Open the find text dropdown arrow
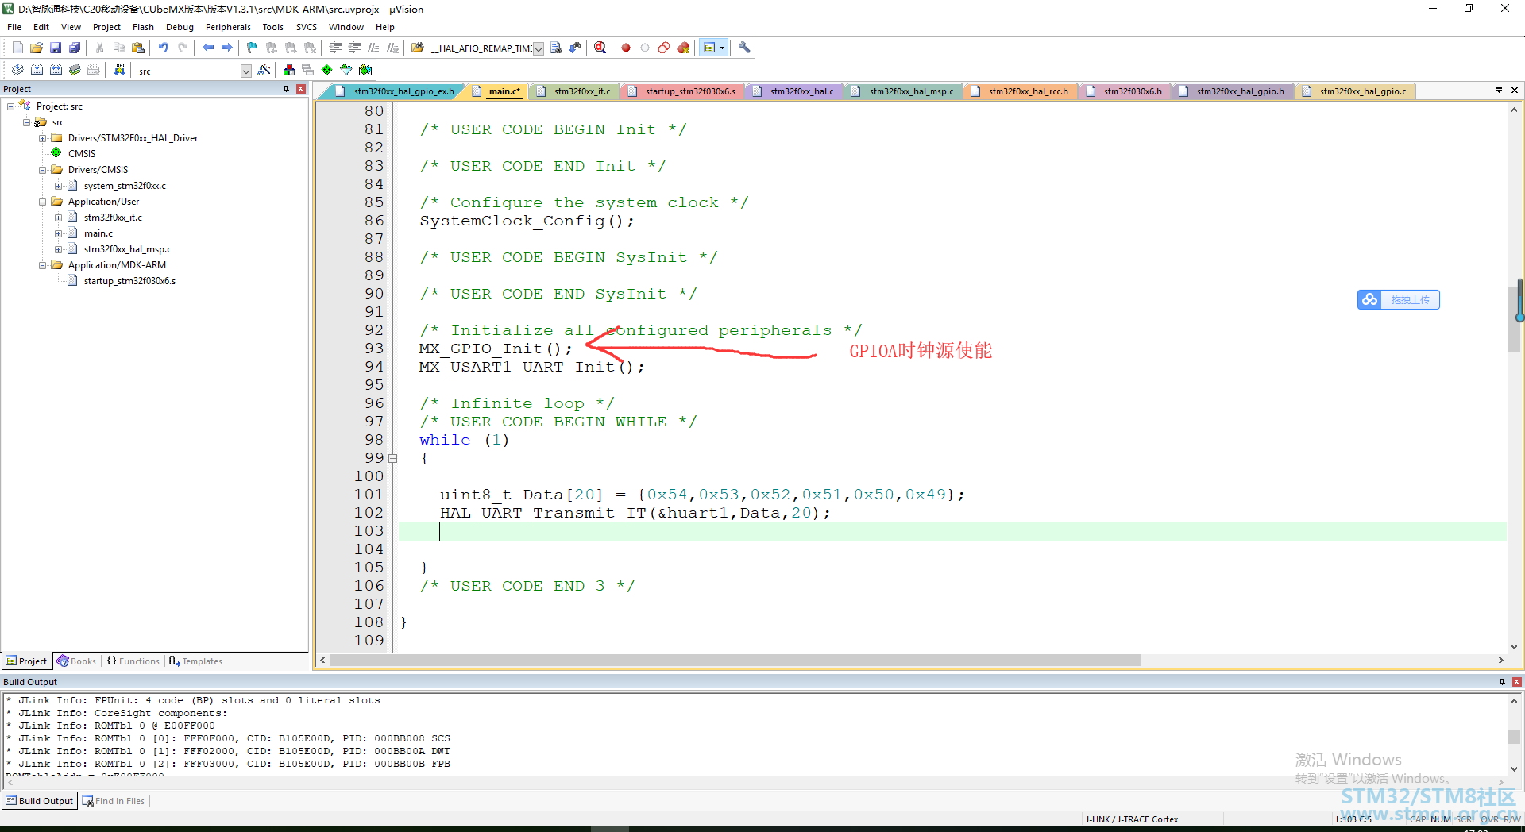 [x=539, y=48]
